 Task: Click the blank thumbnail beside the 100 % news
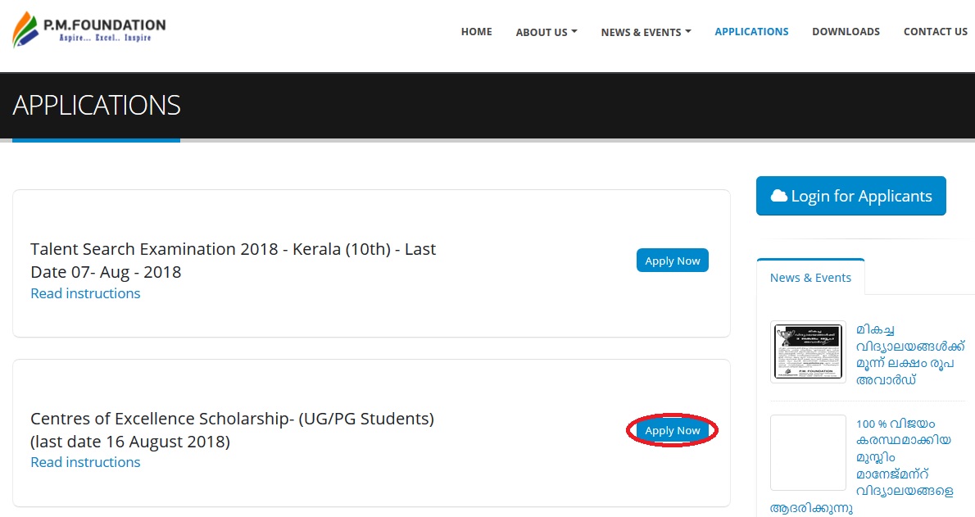tap(808, 452)
